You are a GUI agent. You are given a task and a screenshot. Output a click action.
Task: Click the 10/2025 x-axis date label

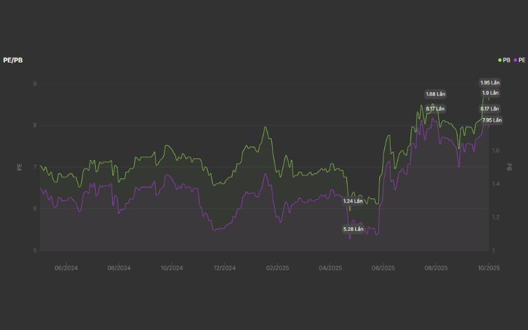pyautogui.click(x=488, y=268)
